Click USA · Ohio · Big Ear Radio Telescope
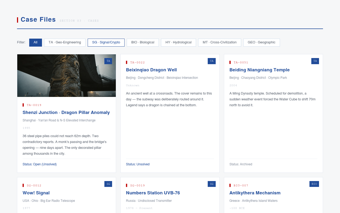The height and width of the screenshot is (213, 340). pos(49,201)
